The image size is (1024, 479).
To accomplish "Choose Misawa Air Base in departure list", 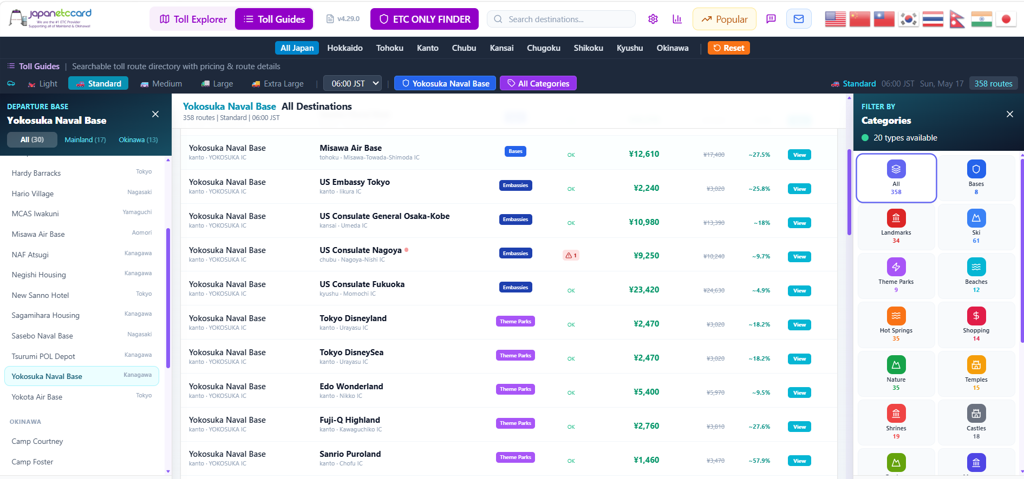I will click(x=82, y=234).
